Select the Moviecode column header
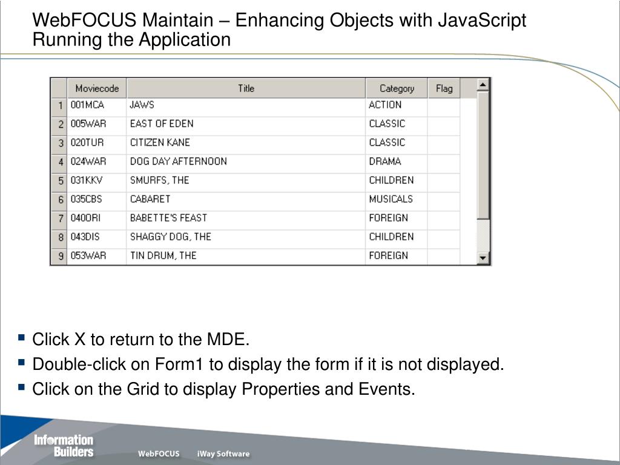 pos(97,88)
